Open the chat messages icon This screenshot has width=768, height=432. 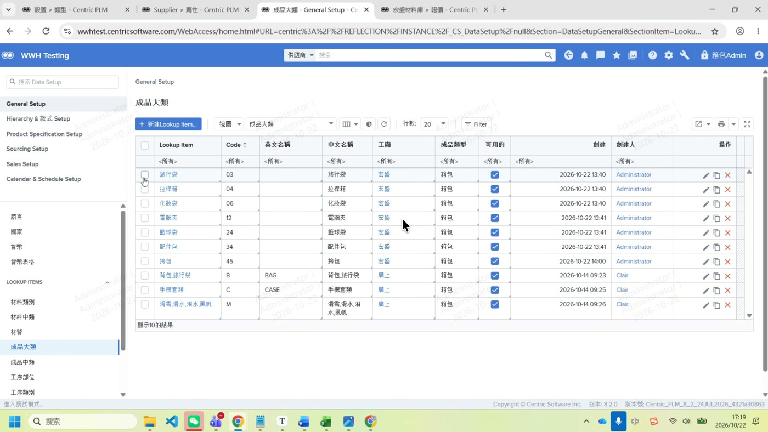tap(601, 55)
